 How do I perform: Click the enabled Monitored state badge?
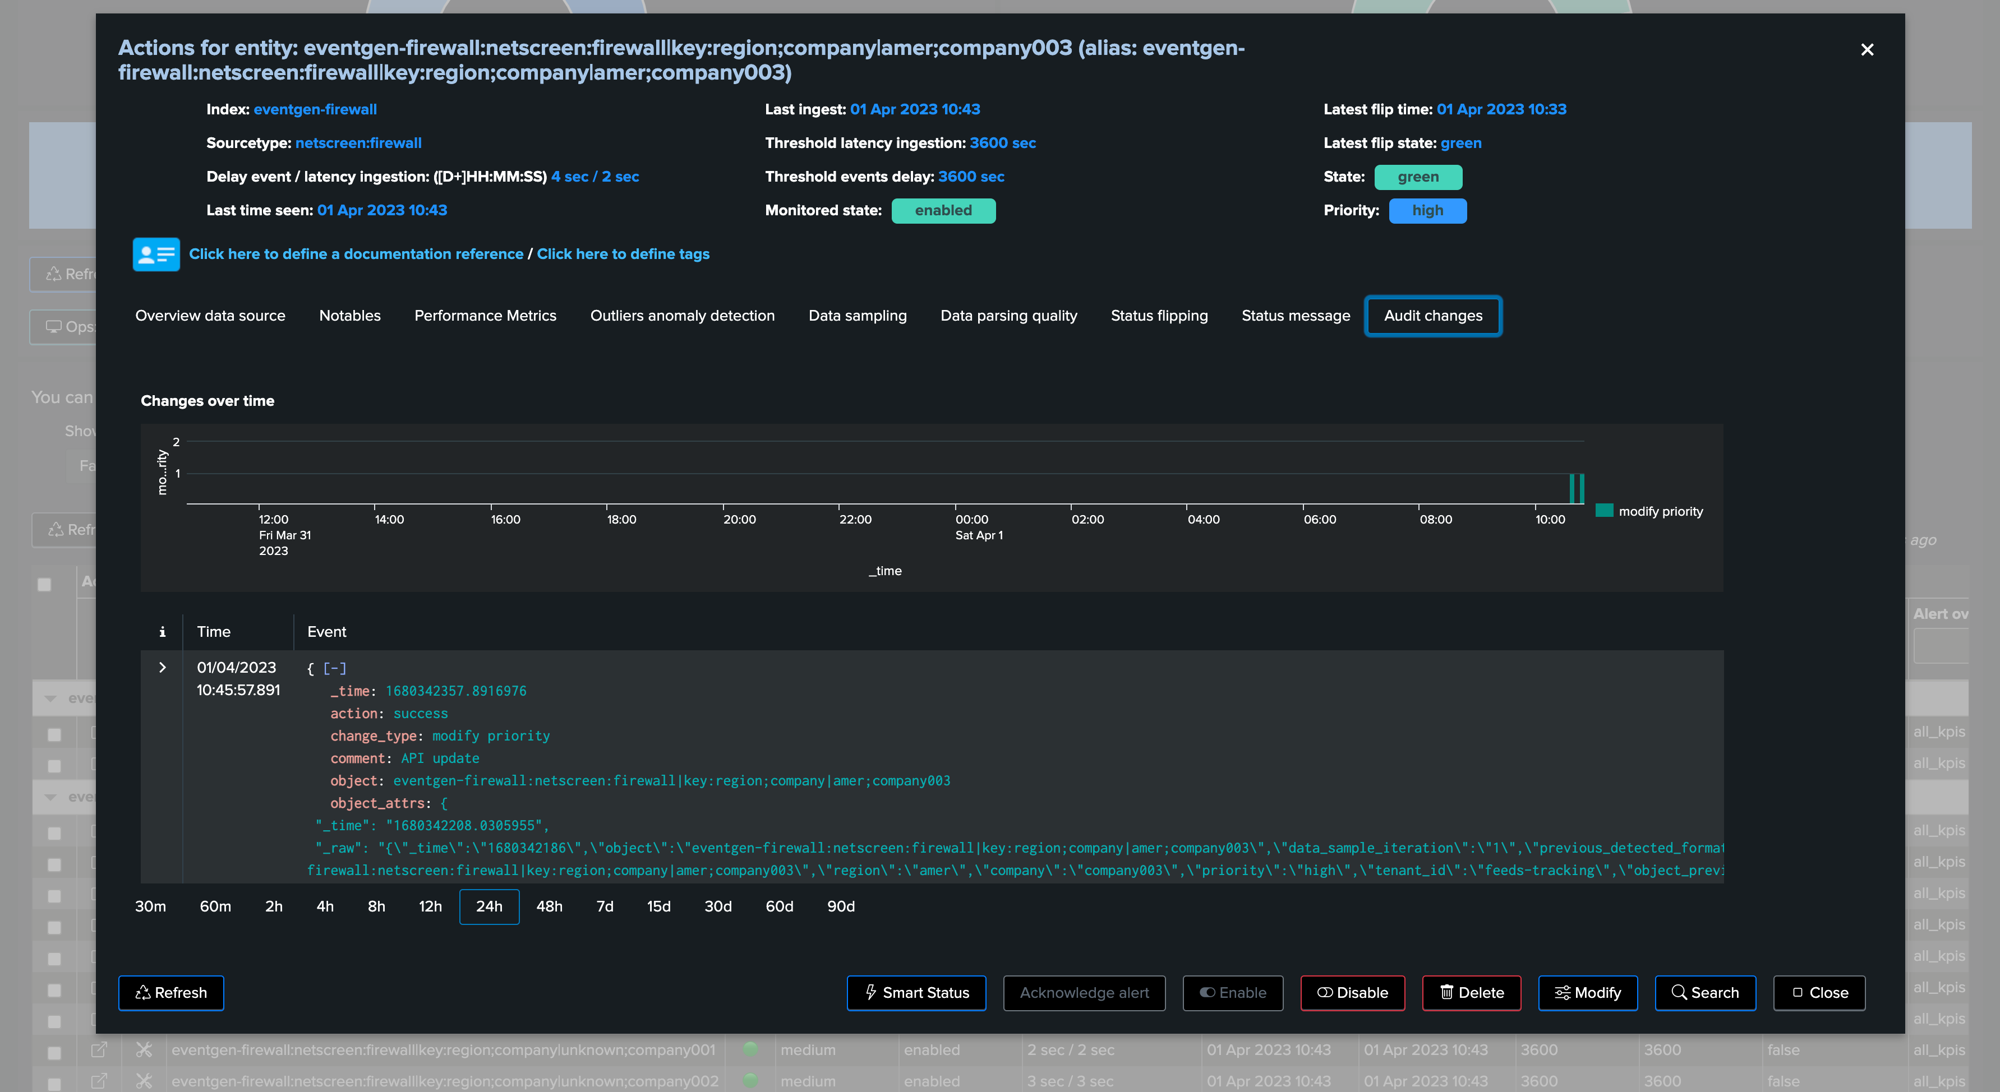943,210
